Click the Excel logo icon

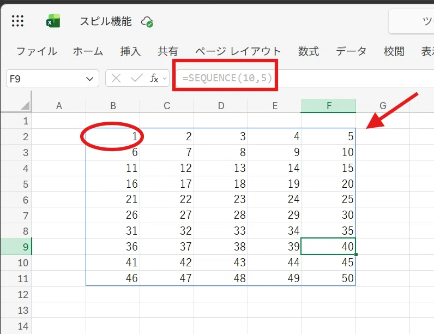tap(53, 21)
